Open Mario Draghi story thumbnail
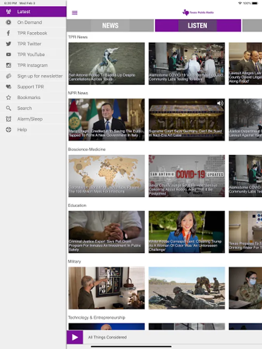The height and width of the screenshot is (349, 262). coord(106,119)
